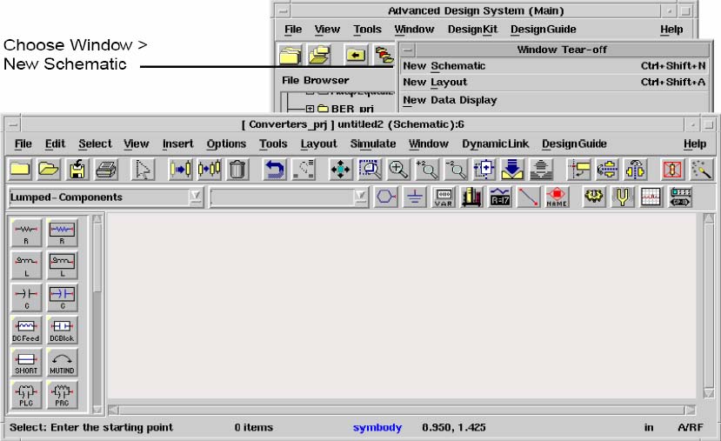The width and height of the screenshot is (721, 441).
Task: Select the DCFeed palette component
Action: [x=26, y=330]
